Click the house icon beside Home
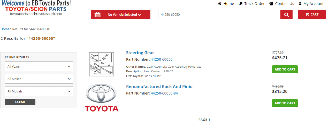The image size is (329, 125). click(220, 4)
